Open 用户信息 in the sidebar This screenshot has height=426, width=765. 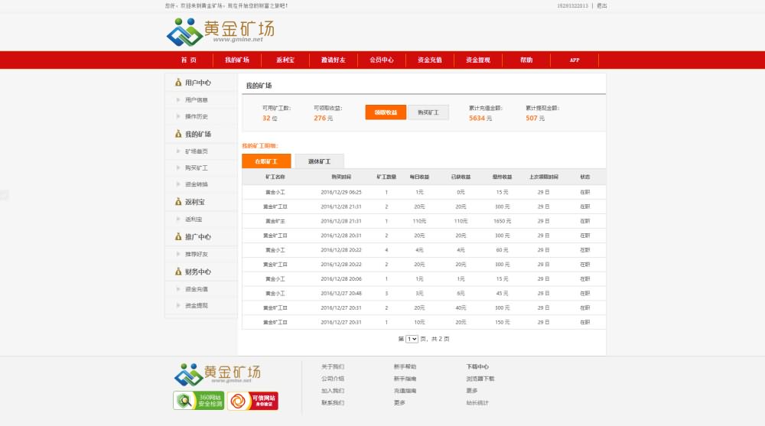(x=197, y=99)
